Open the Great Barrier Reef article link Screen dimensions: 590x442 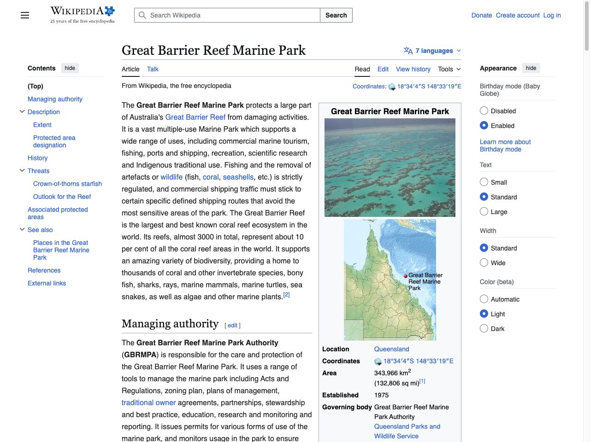(x=195, y=117)
